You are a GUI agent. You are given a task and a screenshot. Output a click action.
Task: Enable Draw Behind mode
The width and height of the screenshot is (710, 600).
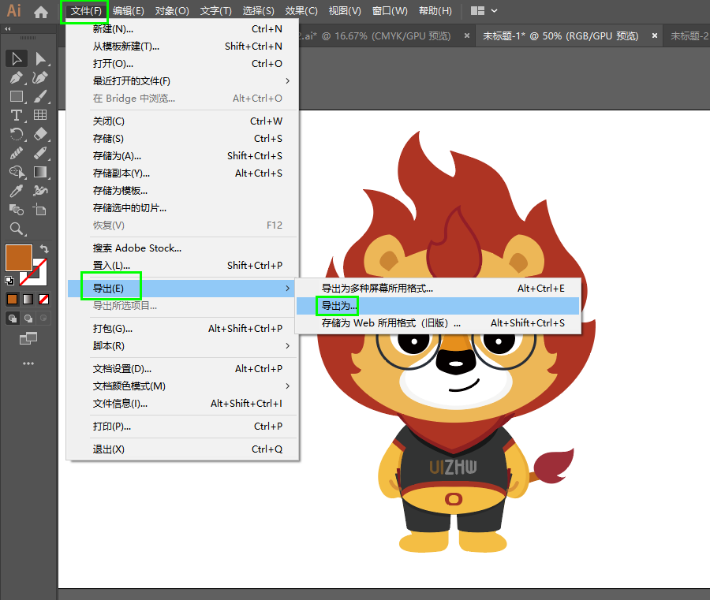click(28, 319)
